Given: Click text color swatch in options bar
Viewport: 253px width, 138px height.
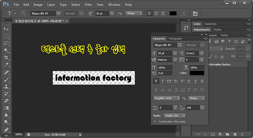Looking at the screenshot, I should [x=173, y=13].
